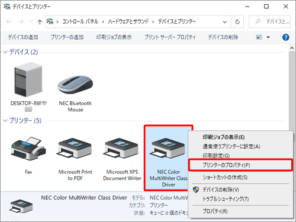Choose プロパティ(R) from context menu
Screen dimensions: 296x222
pyautogui.click(x=240, y=211)
